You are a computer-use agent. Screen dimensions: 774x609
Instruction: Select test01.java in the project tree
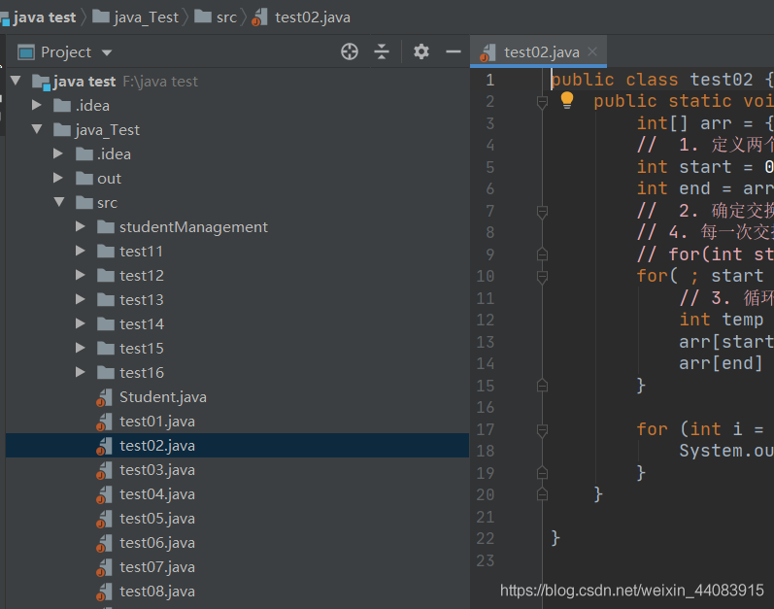(237, 421)
